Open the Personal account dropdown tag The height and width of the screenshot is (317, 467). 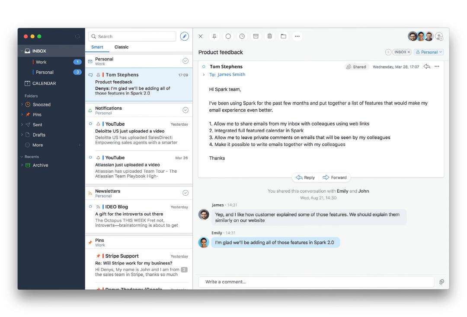point(429,52)
